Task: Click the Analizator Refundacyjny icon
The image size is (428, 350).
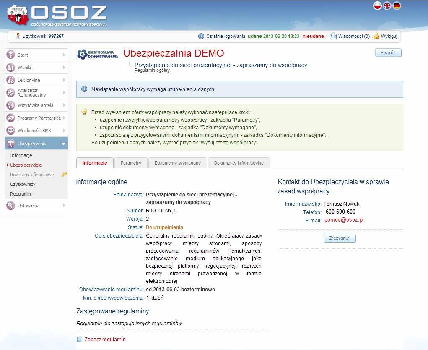Action: 10,93
